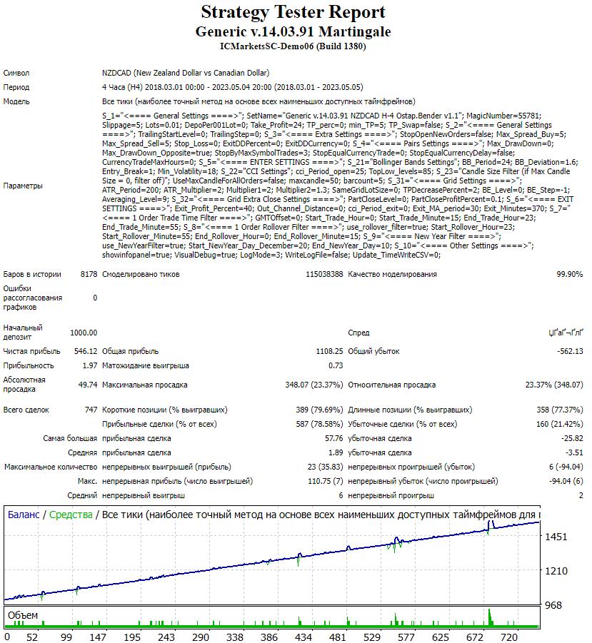Click the 'Качество моделирования' label
Screen dimensions: 592x643
(392, 274)
